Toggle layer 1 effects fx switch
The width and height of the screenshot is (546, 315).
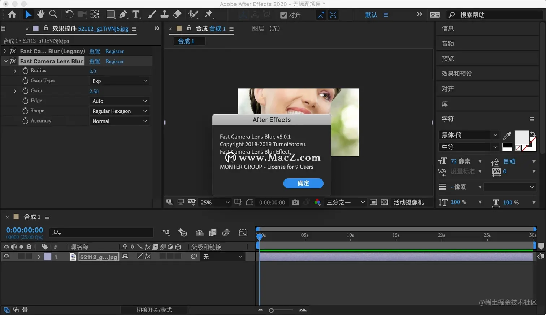click(147, 256)
